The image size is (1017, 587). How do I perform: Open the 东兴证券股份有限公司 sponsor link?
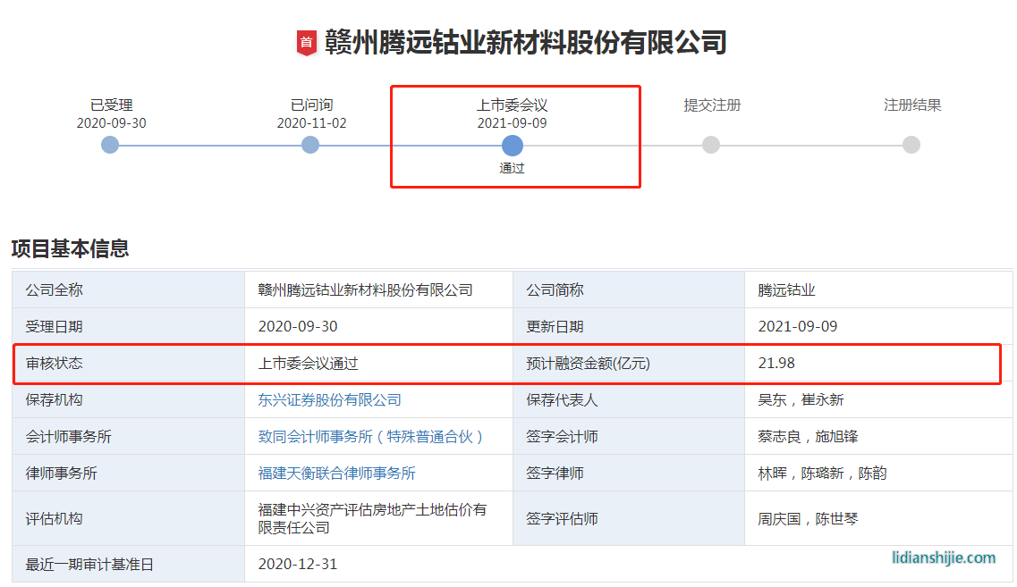click(x=329, y=400)
